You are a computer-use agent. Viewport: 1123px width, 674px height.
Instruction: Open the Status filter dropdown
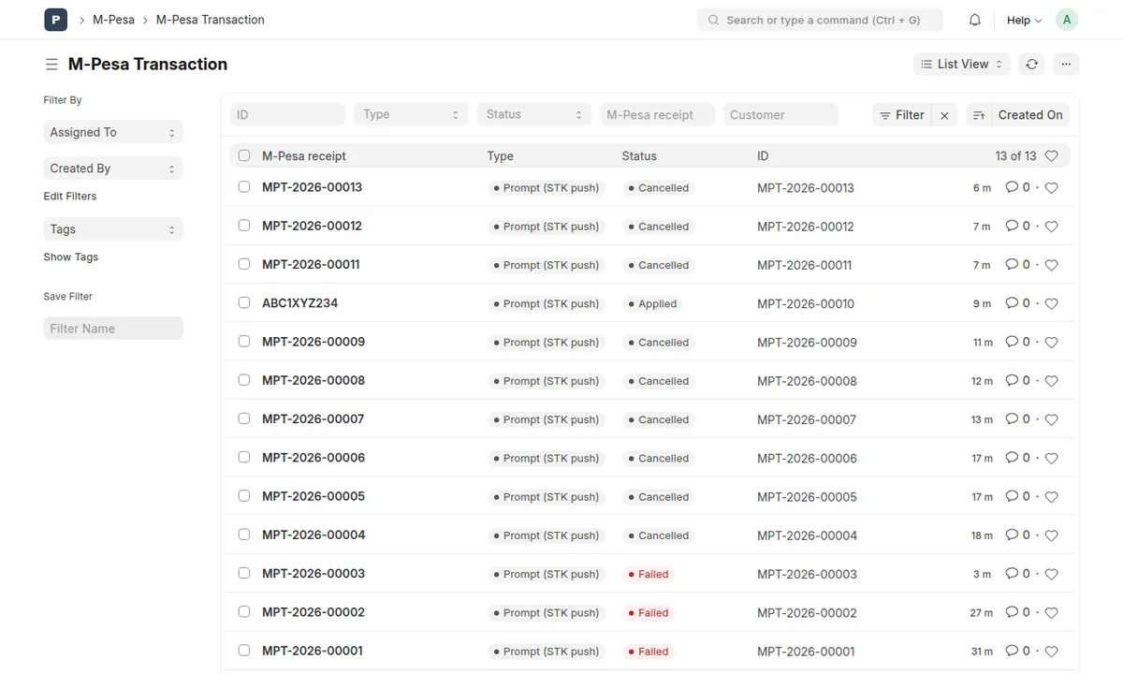point(534,114)
